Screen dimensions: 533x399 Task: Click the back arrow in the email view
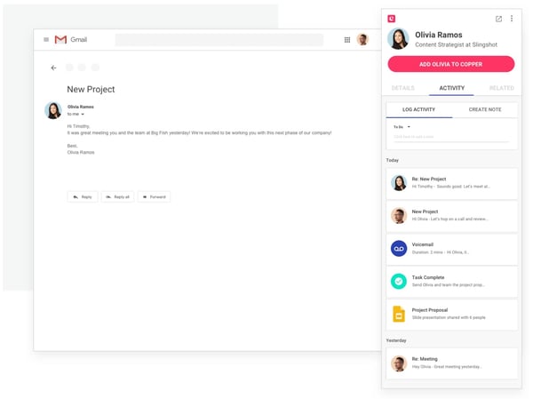tap(53, 68)
